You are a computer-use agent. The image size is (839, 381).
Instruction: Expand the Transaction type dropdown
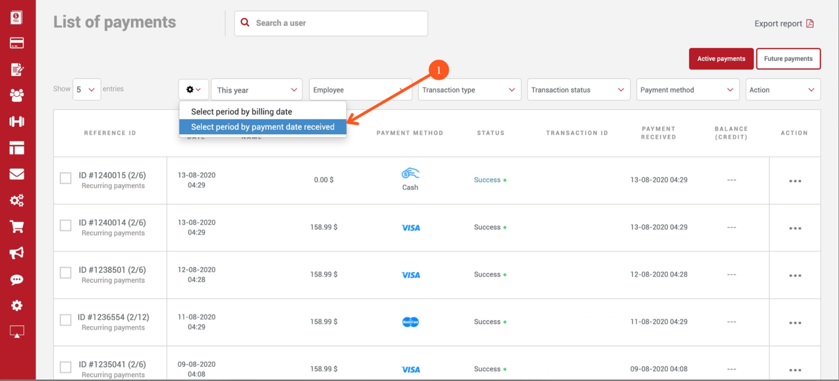(x=469, y=90)
